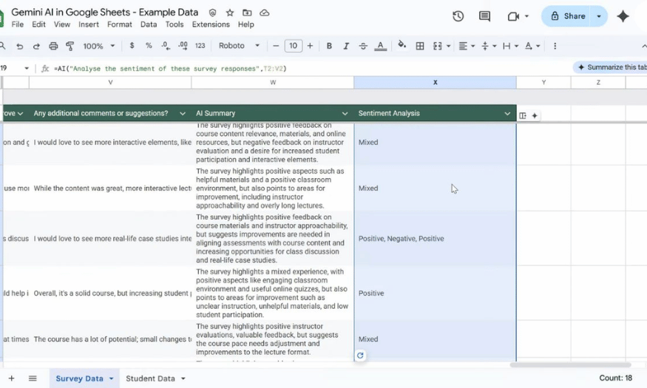Image resolution: width=647 pixels, height=388 pixels.
Task: Activate the paint format tool
Action: [70, 46]
